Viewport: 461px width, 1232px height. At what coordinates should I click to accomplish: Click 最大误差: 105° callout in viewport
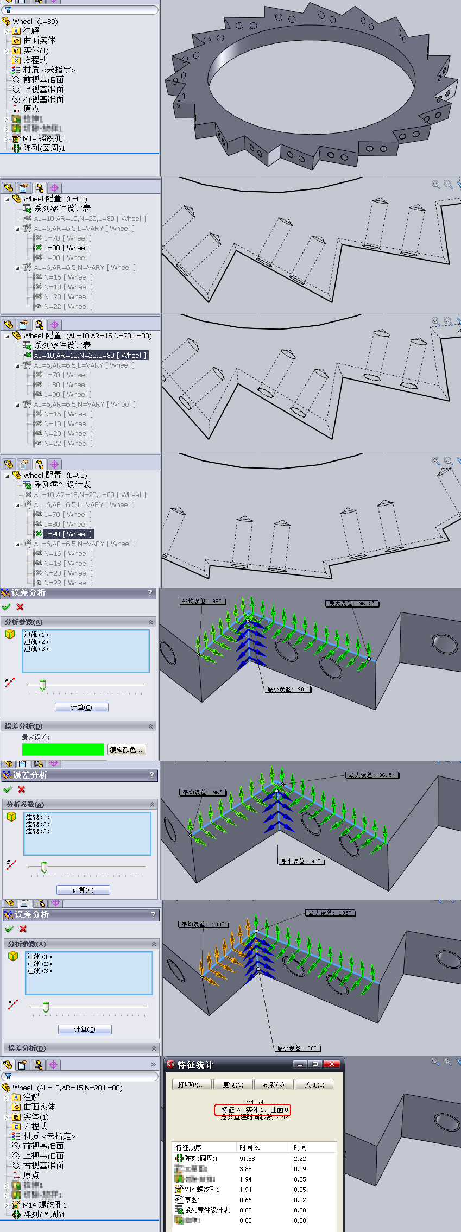click(x=330, y=913)
